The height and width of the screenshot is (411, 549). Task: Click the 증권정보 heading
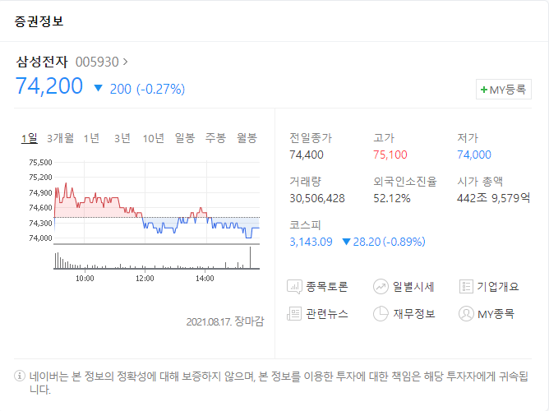click(x=39, y=21)
